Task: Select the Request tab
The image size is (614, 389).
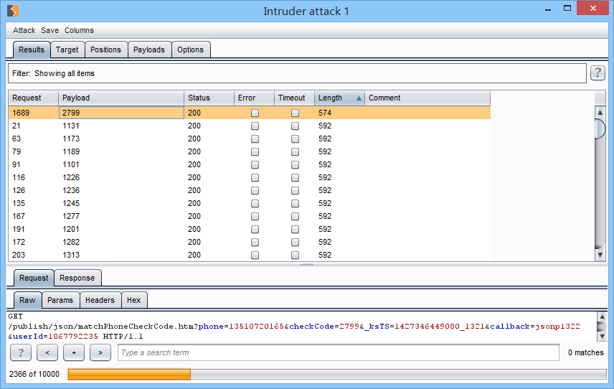Action: point(34,278)
